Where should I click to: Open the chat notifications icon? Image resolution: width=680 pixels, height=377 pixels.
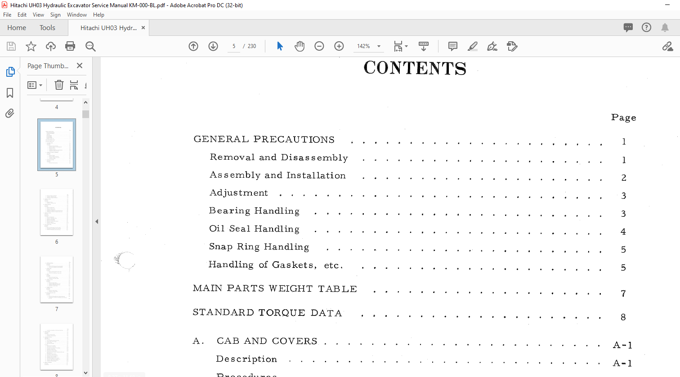(628, 27)
